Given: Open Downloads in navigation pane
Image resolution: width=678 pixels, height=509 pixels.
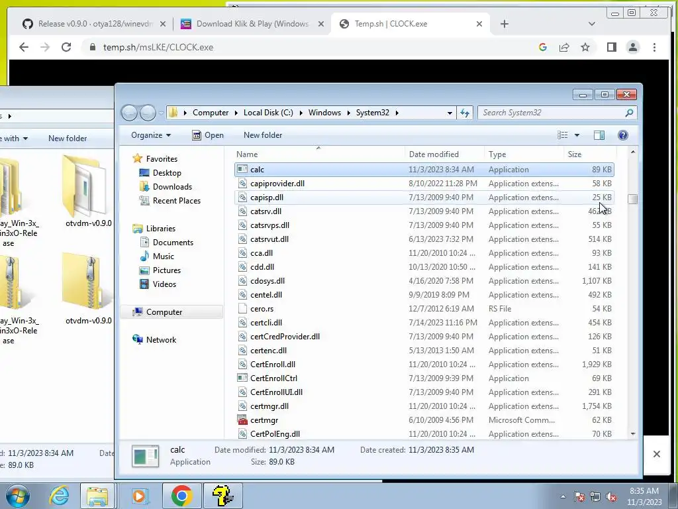Looking at the screenshot, I should [166, 186].
